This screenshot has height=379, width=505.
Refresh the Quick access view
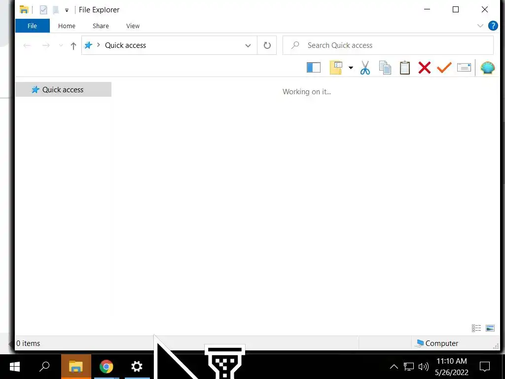[267, 45]
